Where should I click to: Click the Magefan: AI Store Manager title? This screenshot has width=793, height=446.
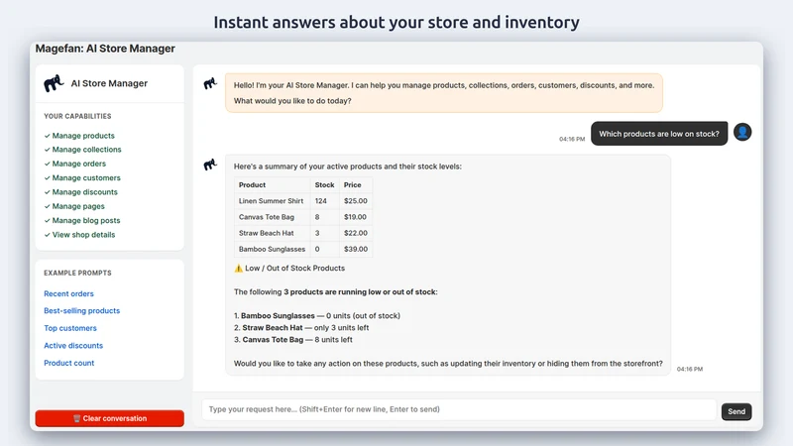tap(105, 49)
